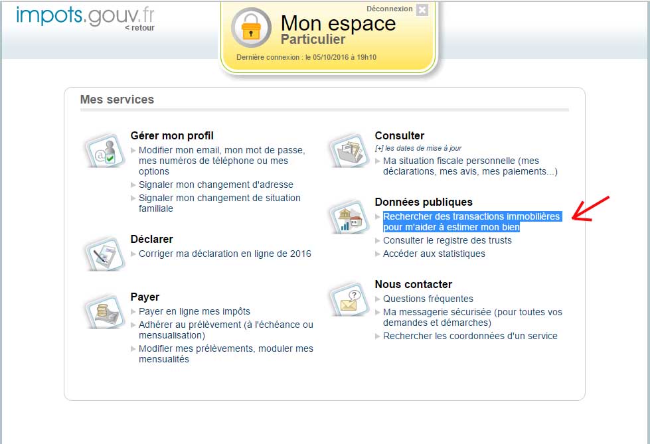
Task: Click the 'Déclarer' heading
Action: (151, 239)
